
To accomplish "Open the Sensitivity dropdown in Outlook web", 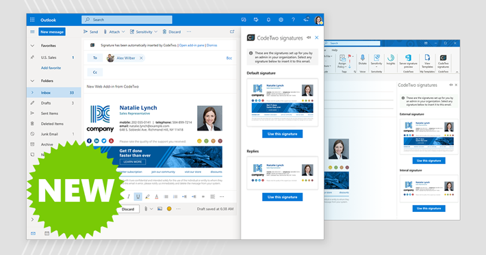I will [144, 31].
